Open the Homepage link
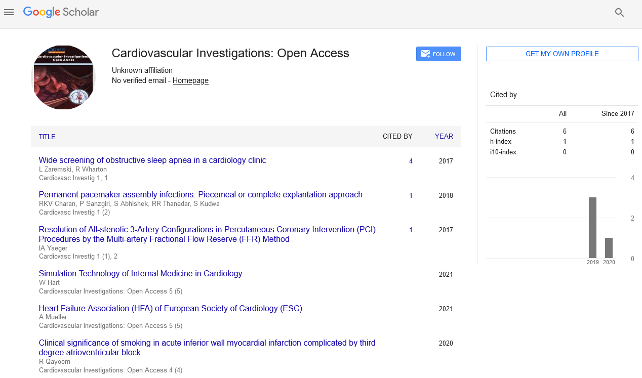Screen dimensions: 642x378 click(x=190, y=80)
